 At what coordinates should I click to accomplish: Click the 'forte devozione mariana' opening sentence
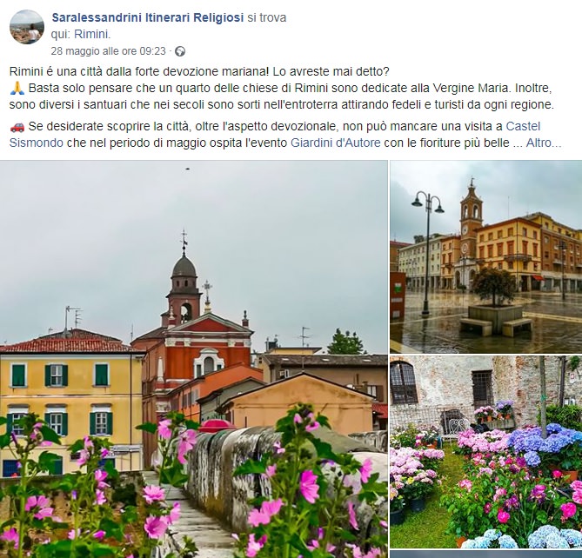(138, 71)
